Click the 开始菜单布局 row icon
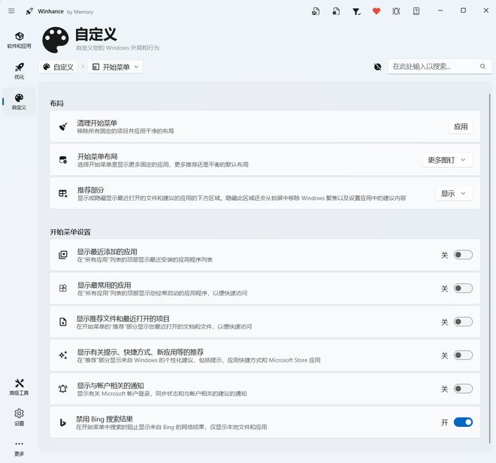The width and height of the screenshot is (496, 463). pos(63,160)
